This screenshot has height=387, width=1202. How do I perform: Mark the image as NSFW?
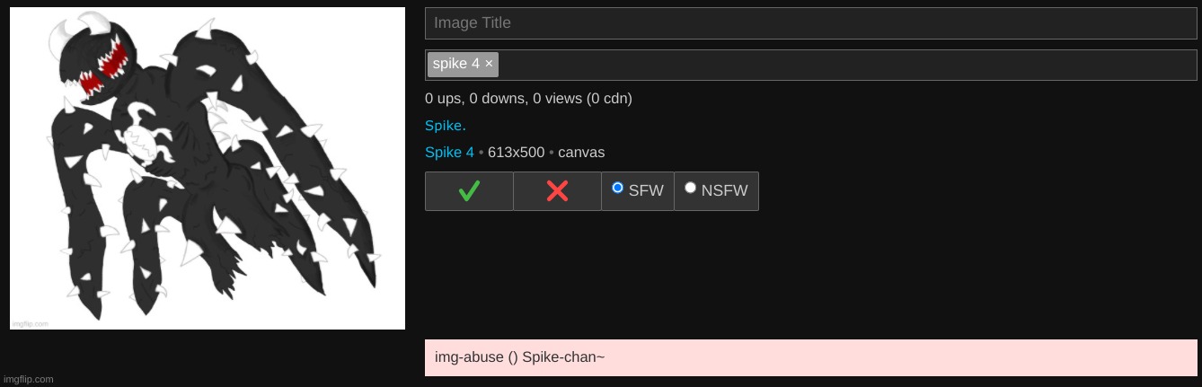(x=690, y=188)
